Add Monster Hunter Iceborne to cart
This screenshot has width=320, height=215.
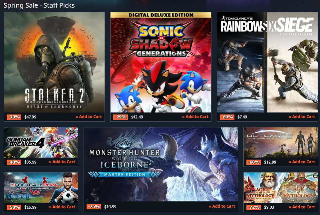click(222, 206)
